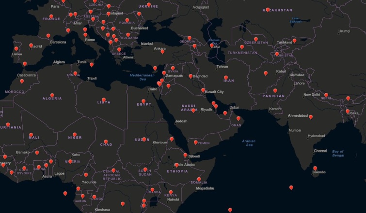
Task: Click the red pin near Ahmedabad in India
Action: click(311, 116)
